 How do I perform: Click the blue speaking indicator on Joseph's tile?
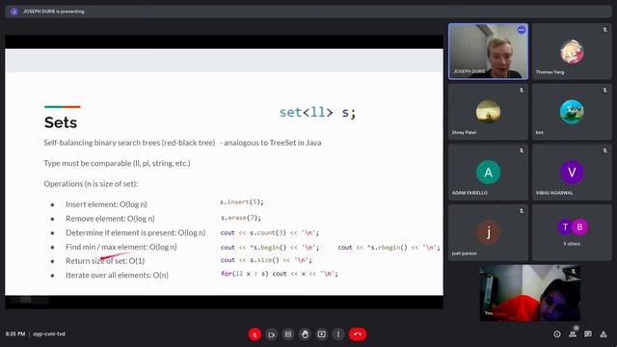pyautogui.click(x=522, y=30)
